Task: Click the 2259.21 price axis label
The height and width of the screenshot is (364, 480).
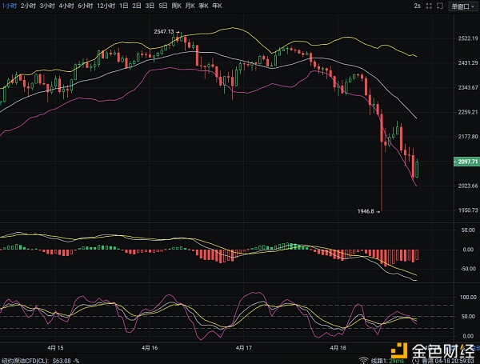Action: [x=468, y=112]
